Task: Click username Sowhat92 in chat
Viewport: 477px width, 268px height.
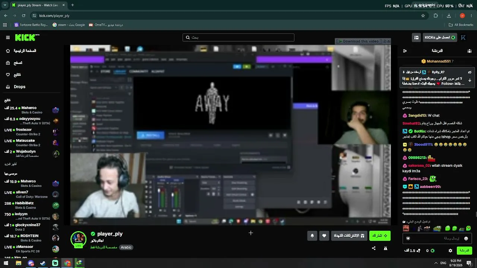Action: click(x=411, y=124)
